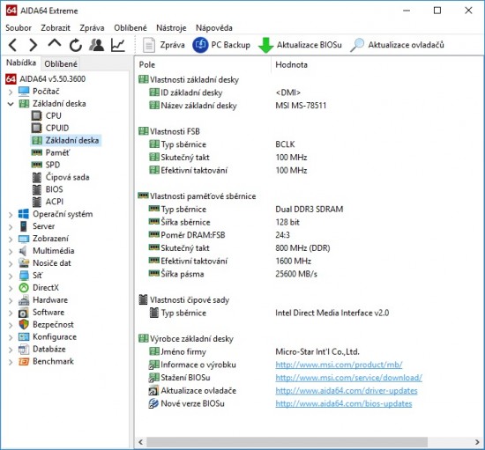Screen dimensions: 485x450
Task: Click the refresh icon in toolbar
Action: (76, 46)
